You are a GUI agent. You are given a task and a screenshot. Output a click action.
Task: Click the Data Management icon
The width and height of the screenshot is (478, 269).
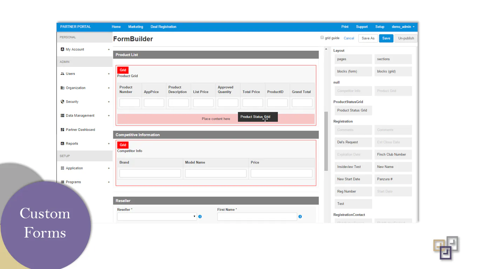tap(62, 115)
